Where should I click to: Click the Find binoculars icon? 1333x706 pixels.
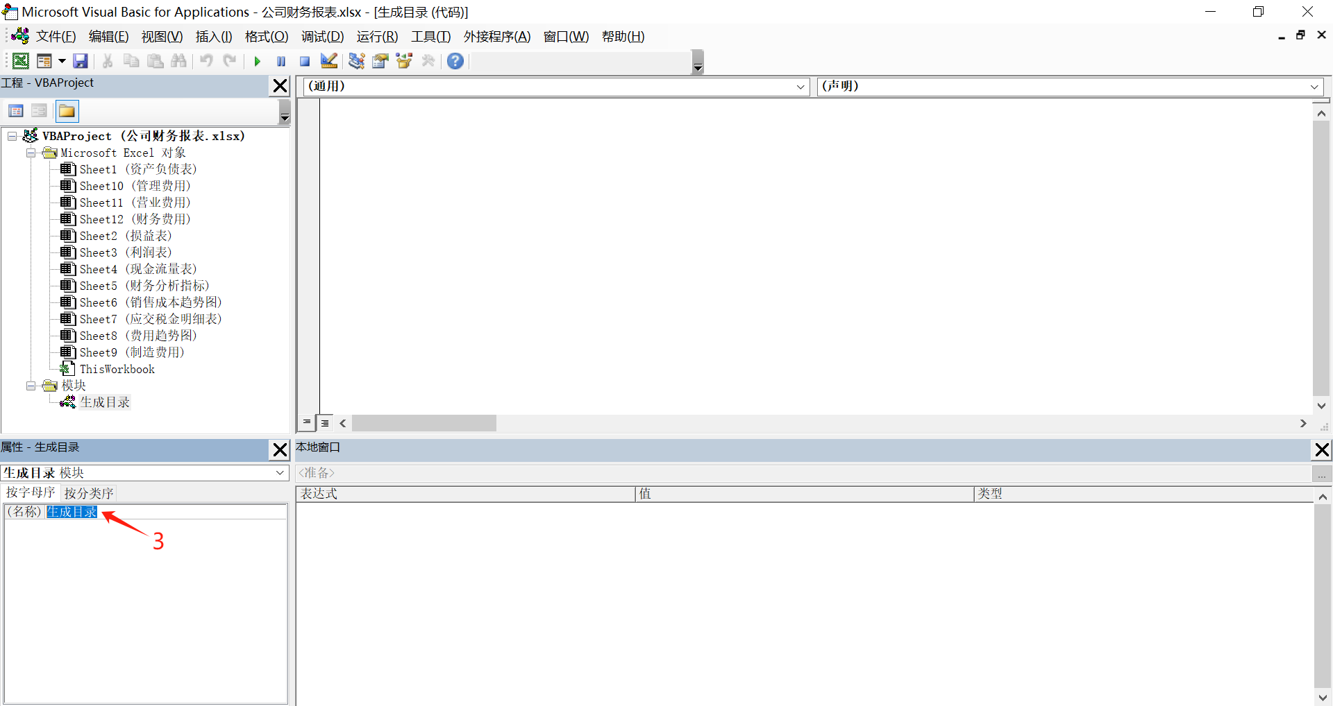tap(179, 61)
